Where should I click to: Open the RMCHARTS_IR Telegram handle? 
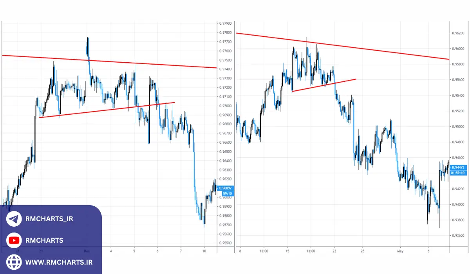49,219
